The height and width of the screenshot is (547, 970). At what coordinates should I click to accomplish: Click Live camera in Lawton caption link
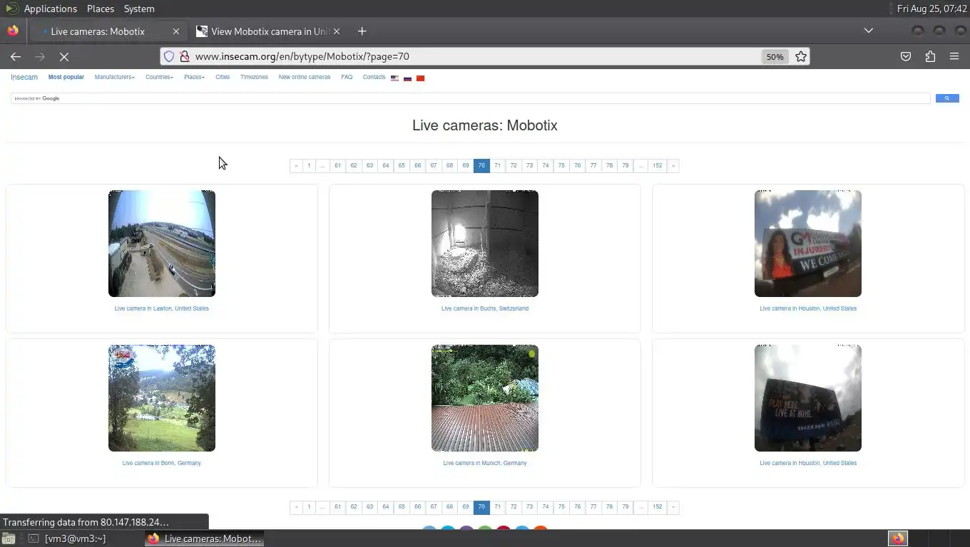162,308
